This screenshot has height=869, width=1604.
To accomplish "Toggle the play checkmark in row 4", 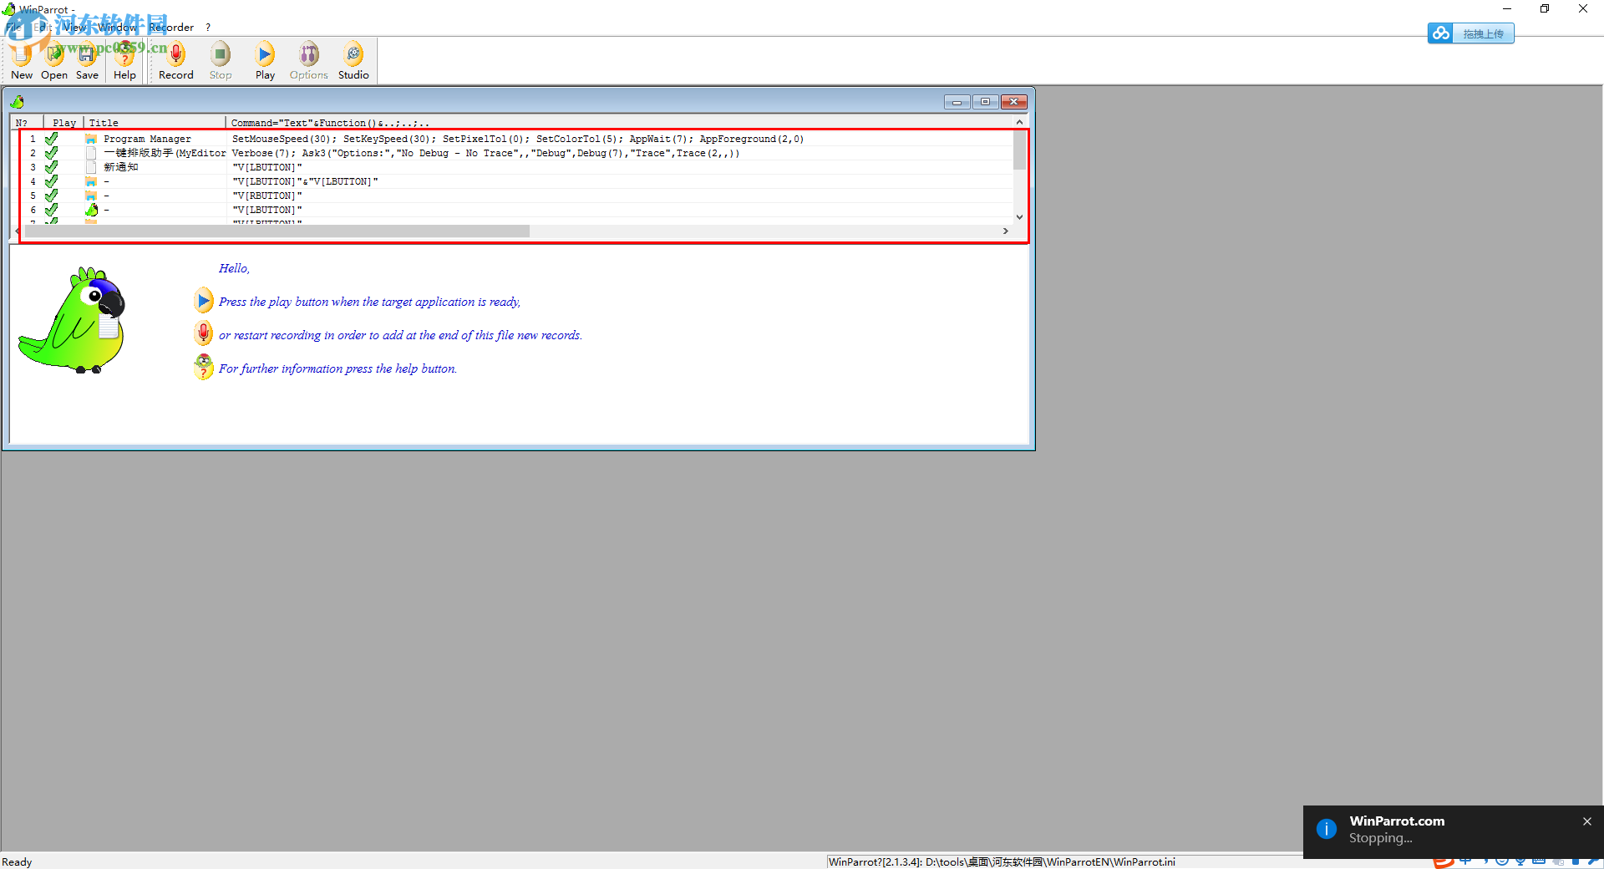I will tap(52, 181).
